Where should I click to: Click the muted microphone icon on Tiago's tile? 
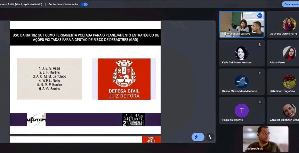coord(260,102)
